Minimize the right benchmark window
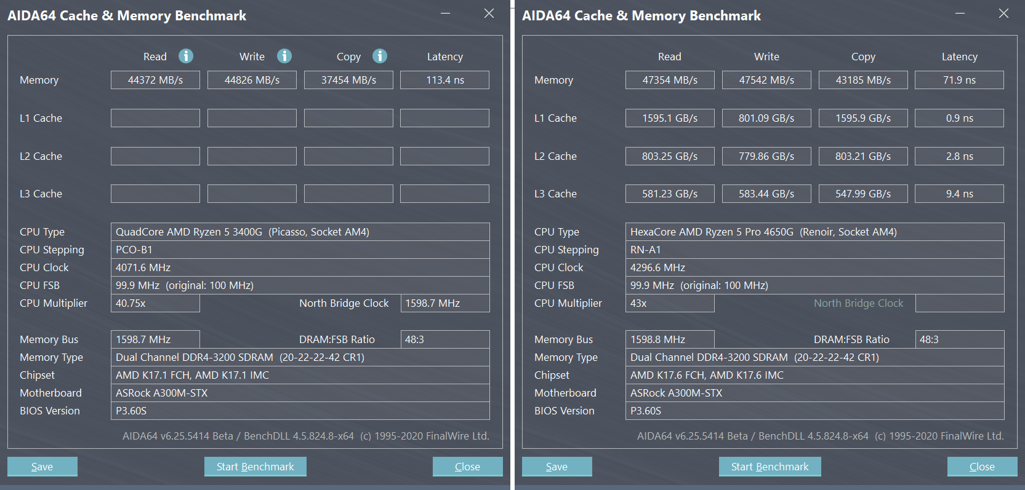Viewport: 1025px width, 490px height. (x=960, y=14)
